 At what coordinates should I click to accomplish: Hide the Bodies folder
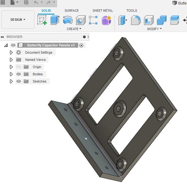point(19,74)
